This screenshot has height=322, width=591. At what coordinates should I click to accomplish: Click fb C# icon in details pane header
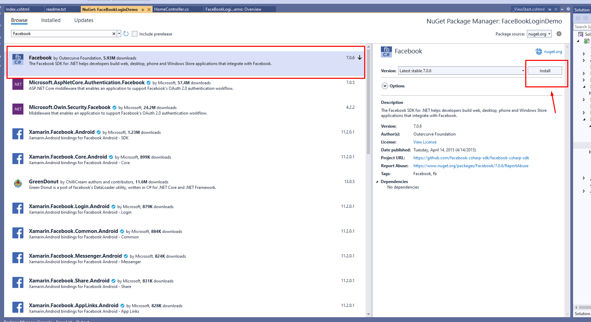pos(387,52)
